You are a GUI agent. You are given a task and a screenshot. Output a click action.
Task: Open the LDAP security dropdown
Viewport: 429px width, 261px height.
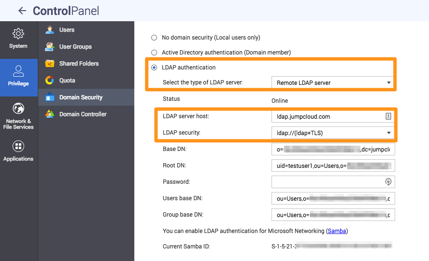tap(333, 133)
